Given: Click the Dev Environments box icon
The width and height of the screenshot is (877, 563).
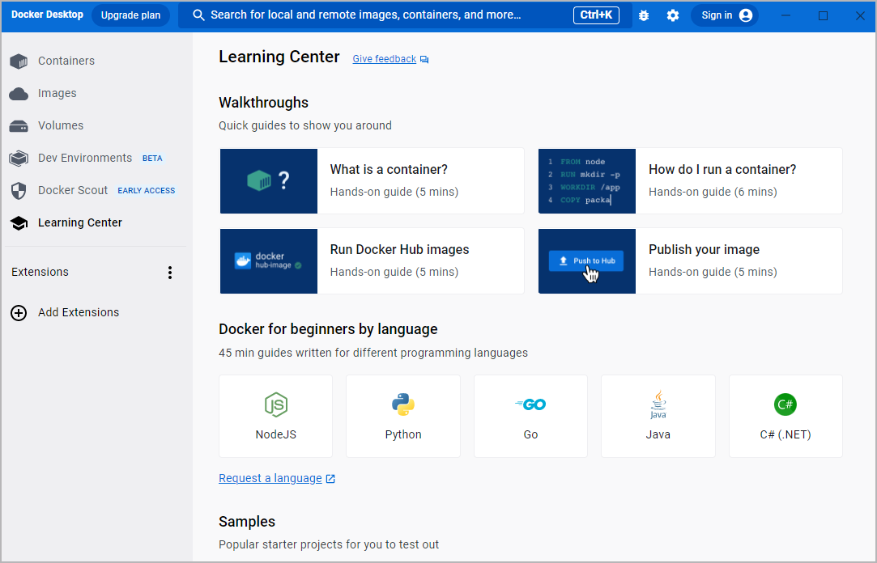Looking at the screenshot, I should 19,158.
